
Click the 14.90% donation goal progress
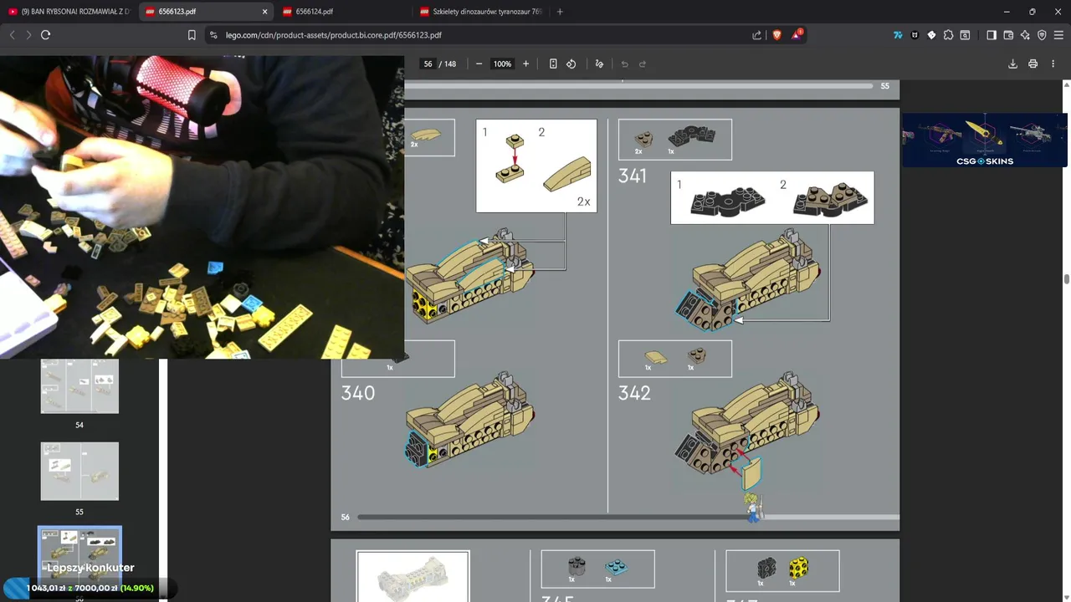point(136,588)
